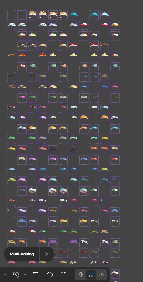The image size is (143, 282).
Task: Select the first teal cap in top row
Action: click(x=74, y=15)
